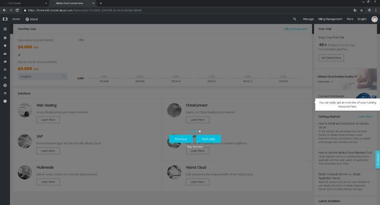380x205 pixels.
Task: Click the ChinaConnect solution thumbnail
Action: coord(174,110)
